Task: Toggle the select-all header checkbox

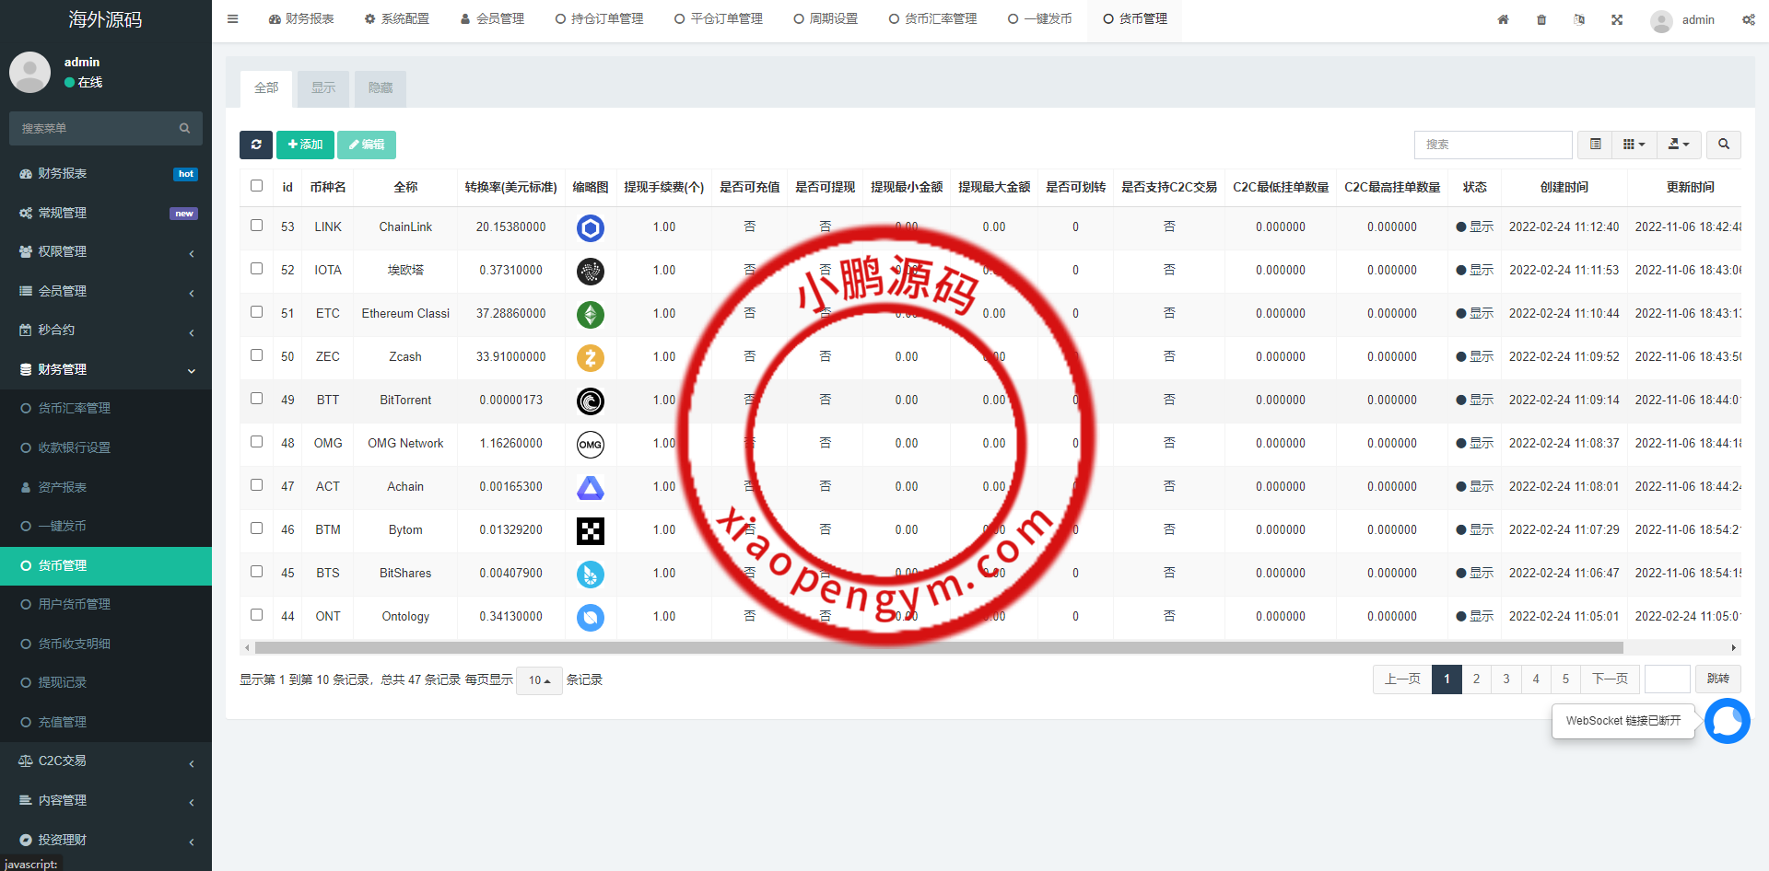Action: coord(256,186)
